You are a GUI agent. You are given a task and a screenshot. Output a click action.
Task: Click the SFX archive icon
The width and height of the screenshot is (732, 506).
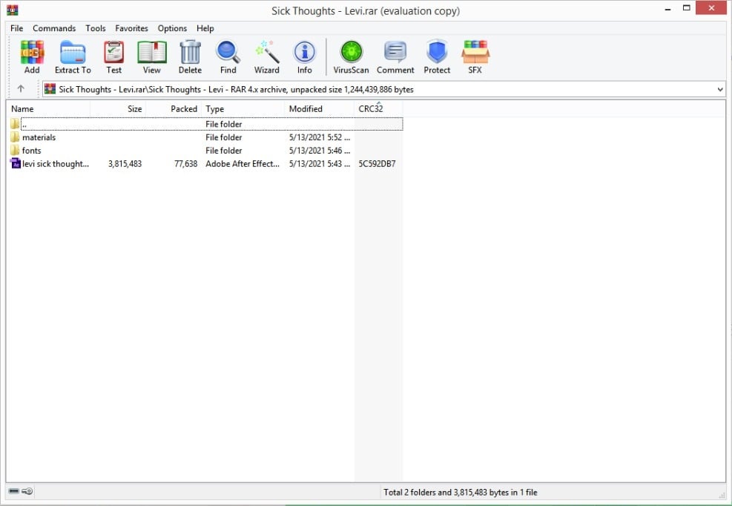point(475,53)
